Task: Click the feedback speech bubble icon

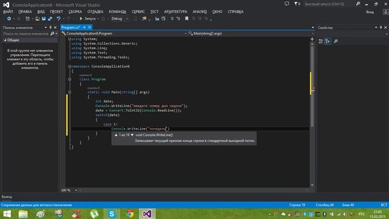Action: [287, 4]
